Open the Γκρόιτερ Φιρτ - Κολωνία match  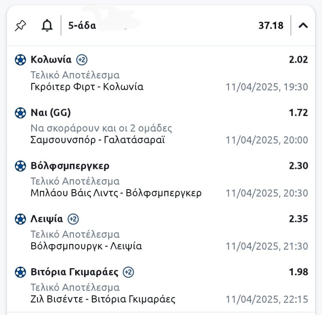[x=87, y=87]
